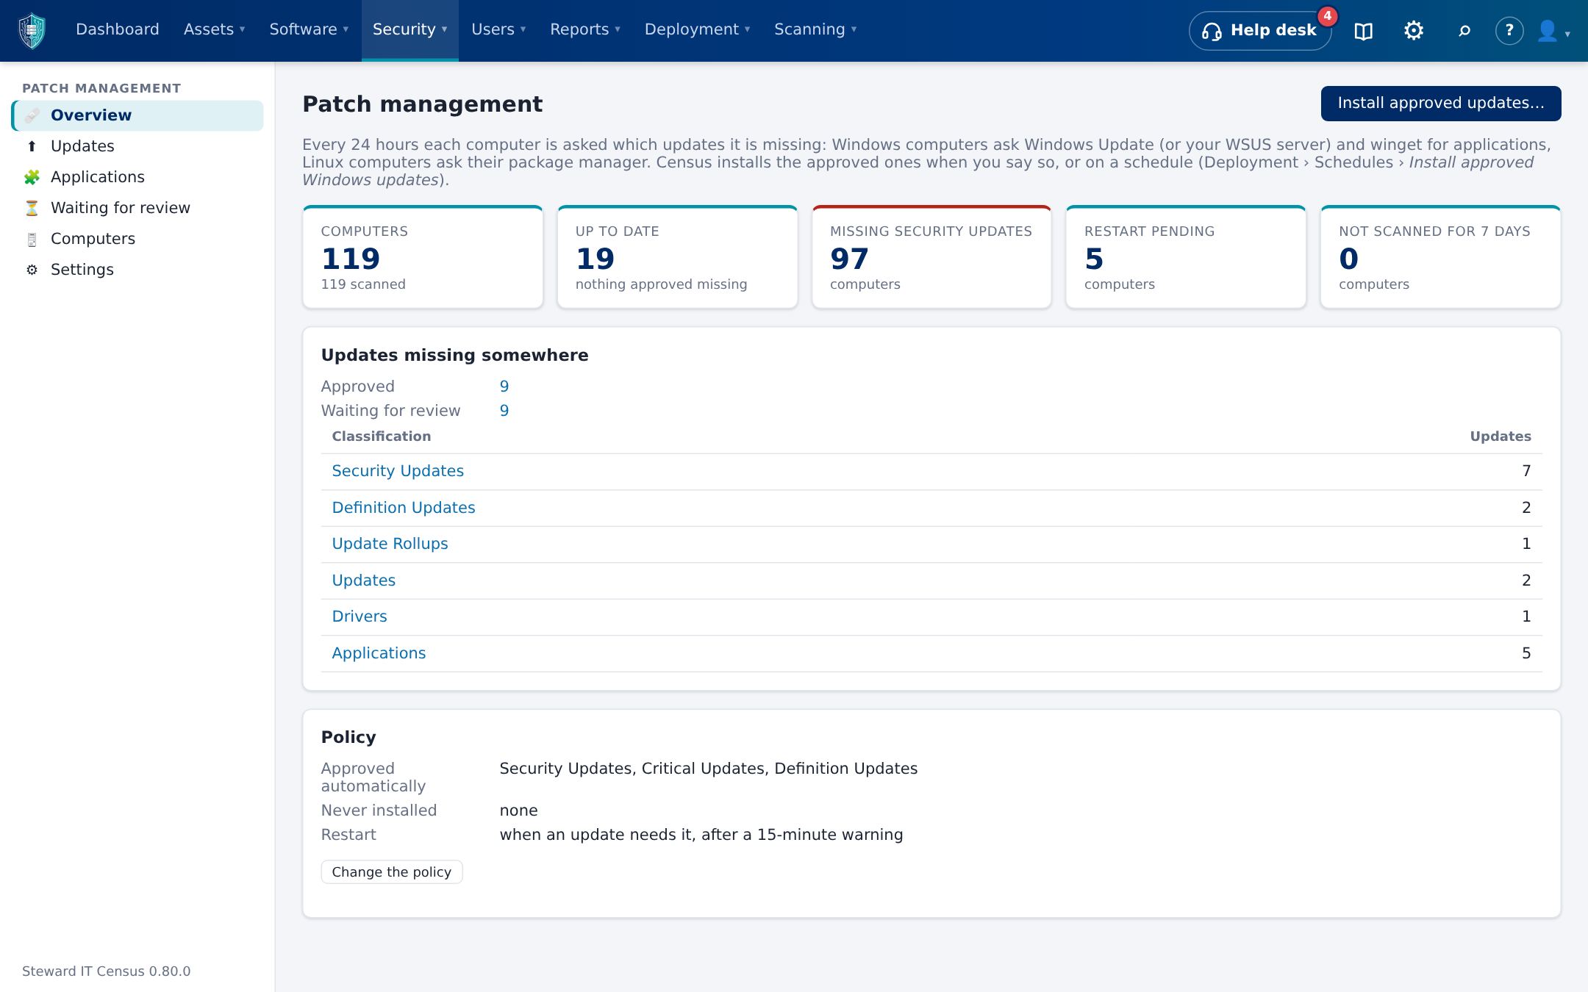Click the Help desk headset icon

point(1212,31)
